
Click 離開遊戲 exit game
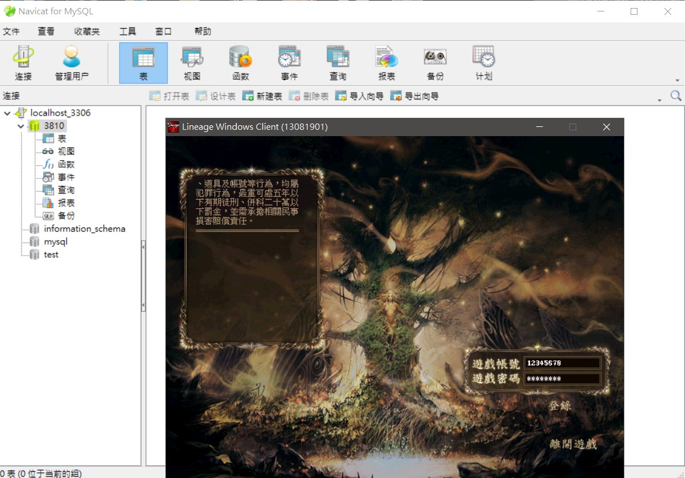point(573,444)
